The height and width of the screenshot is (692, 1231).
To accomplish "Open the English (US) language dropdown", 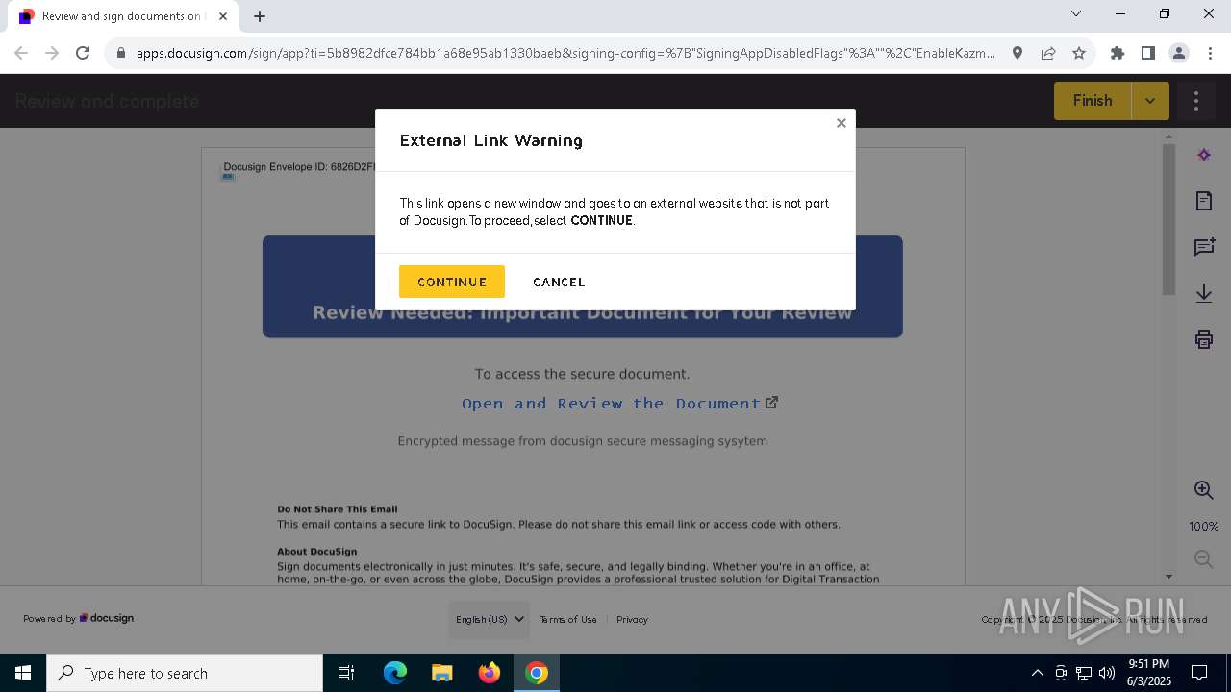I will (x=490, y=620).
